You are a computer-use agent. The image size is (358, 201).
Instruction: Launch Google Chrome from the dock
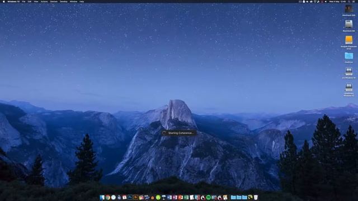[108, 197]
